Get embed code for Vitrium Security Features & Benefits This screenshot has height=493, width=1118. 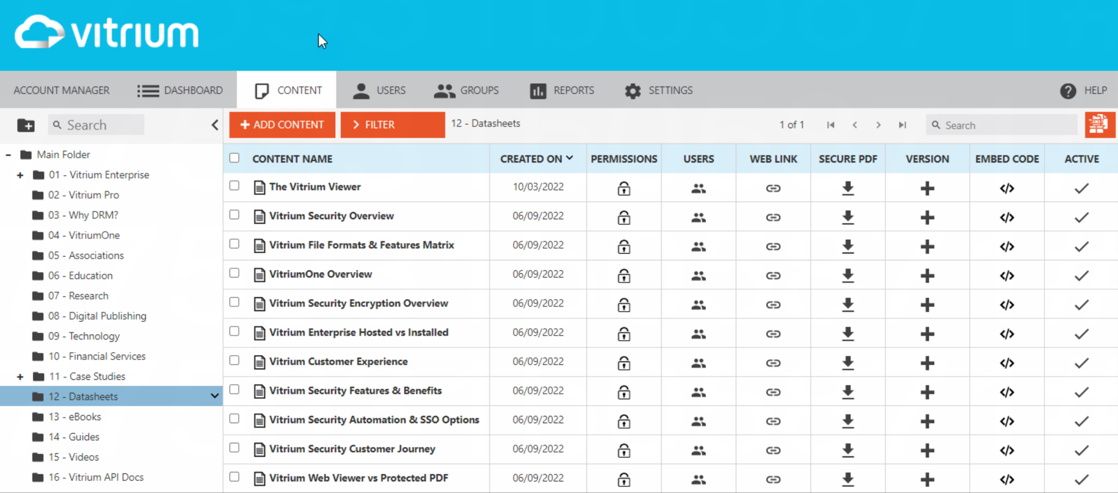tap(1007, 392)
